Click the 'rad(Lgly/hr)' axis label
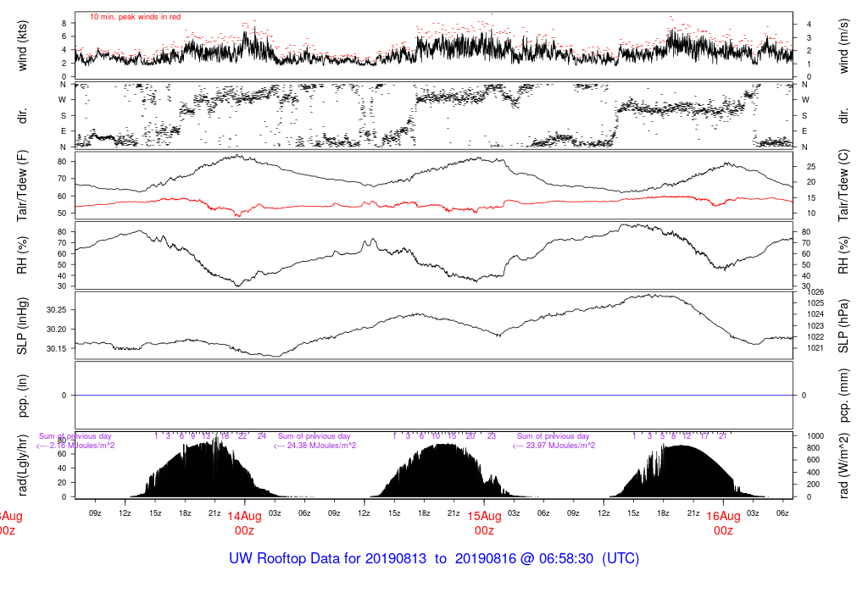The height and width of the screenshot is (593, 868). click(22, 465)
